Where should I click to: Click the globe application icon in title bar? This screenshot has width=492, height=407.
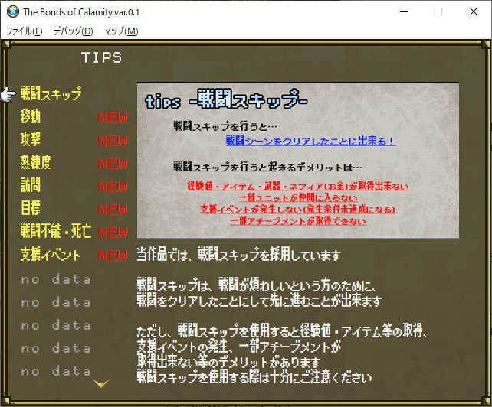click(13, 11)
